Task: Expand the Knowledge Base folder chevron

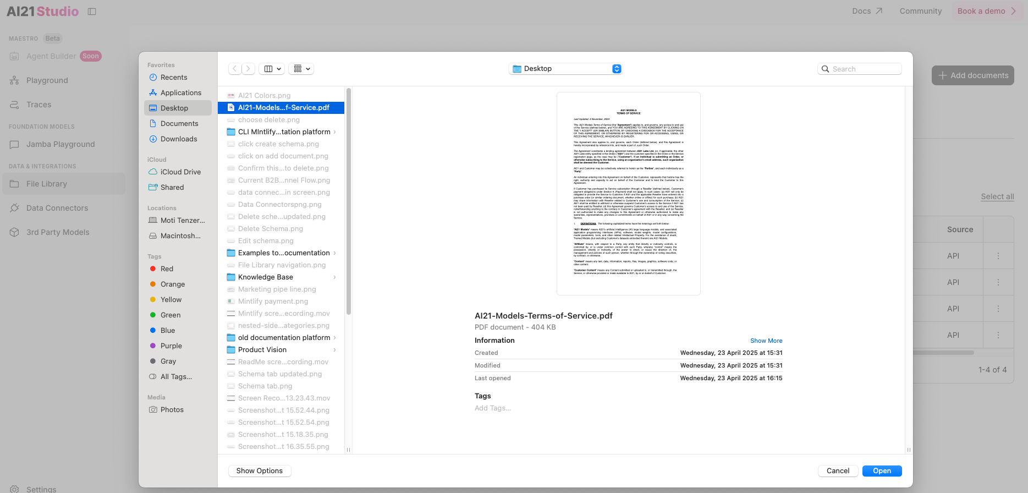Action: 334,277
